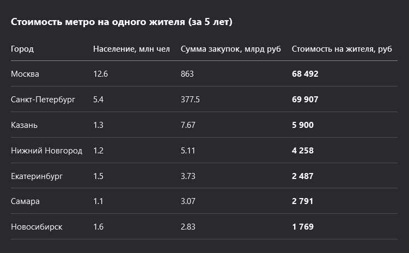Click the 'Самара' row label
The width and height of the screenshot is (409, 253).
click(x=25, y=201)
